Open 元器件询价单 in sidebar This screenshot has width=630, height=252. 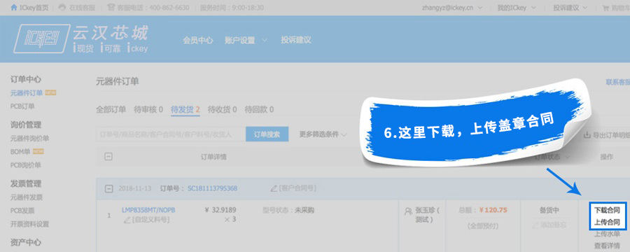point(29,139)
